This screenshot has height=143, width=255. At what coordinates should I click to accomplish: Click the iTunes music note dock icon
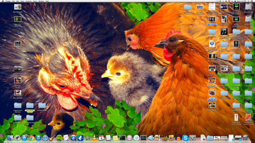tap(38, 138)
